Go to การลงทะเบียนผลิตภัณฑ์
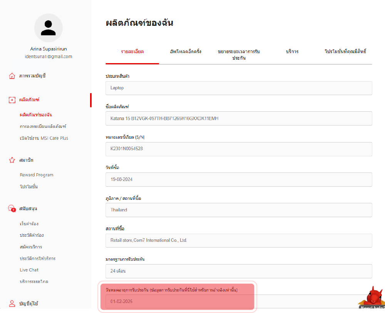The height and width of the screenshot is (313, 385). [x=43, y=126]
